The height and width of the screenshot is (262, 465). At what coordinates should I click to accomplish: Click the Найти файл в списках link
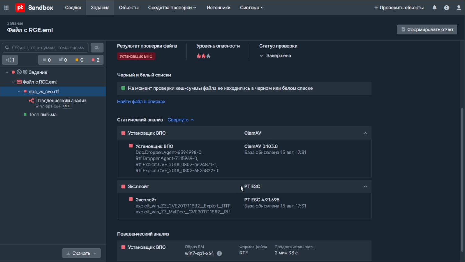tap(141, 102)
